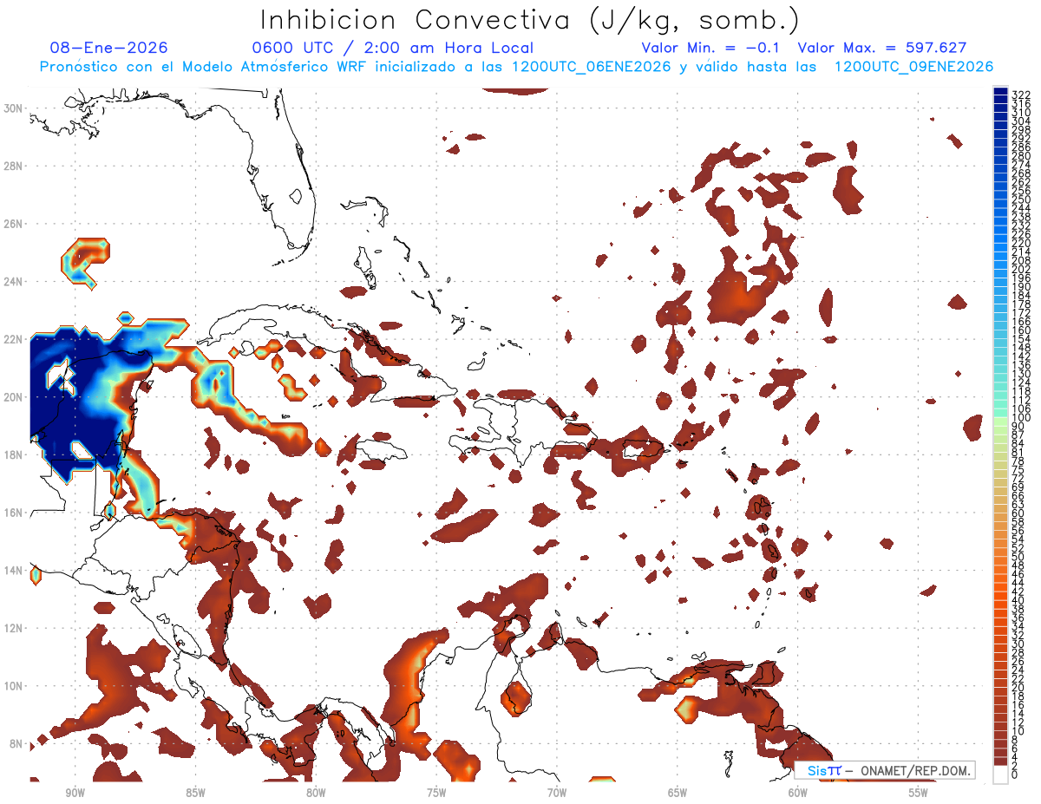
Task: Click the time '0600 UTC / 2:00 am Hora Local'
Action: point(393,48)
